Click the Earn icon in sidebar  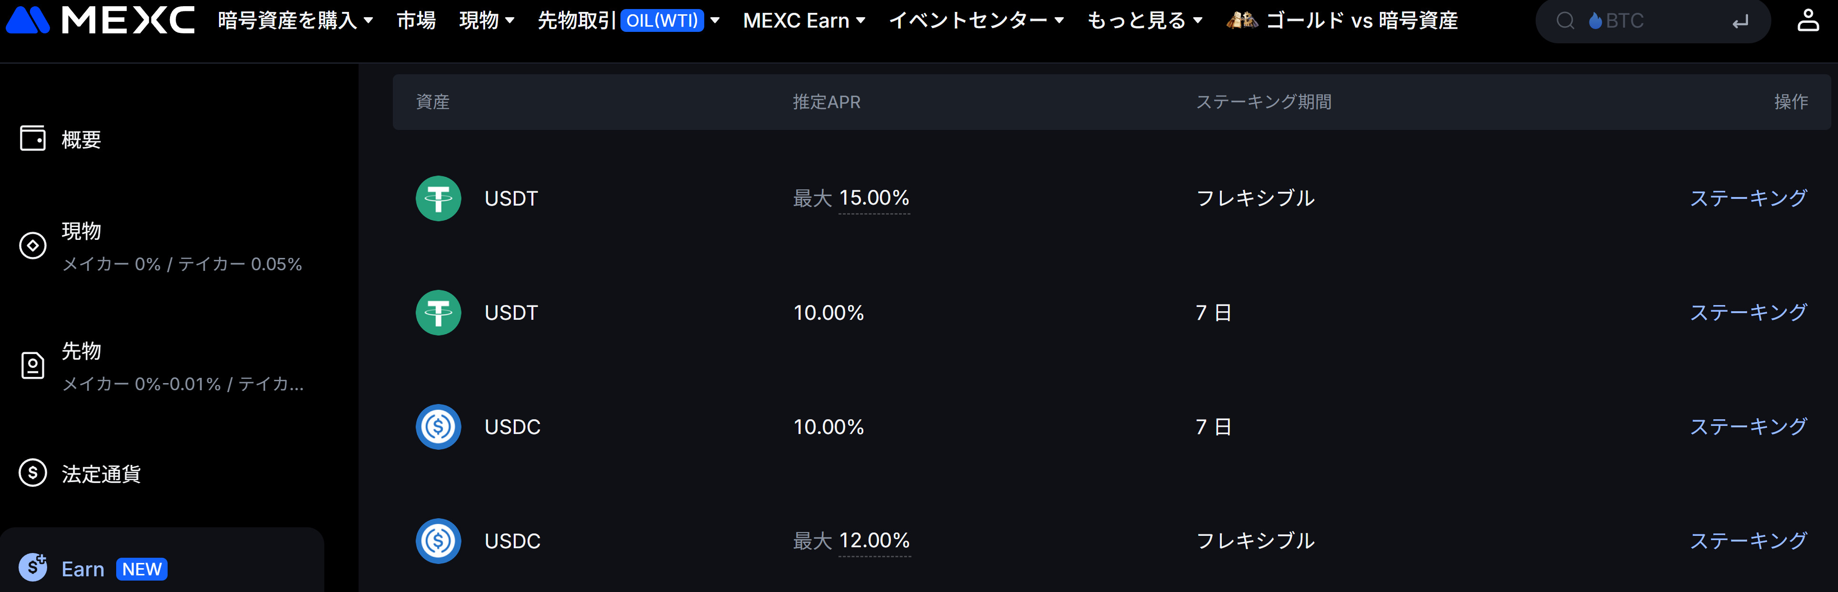[33, 568]
